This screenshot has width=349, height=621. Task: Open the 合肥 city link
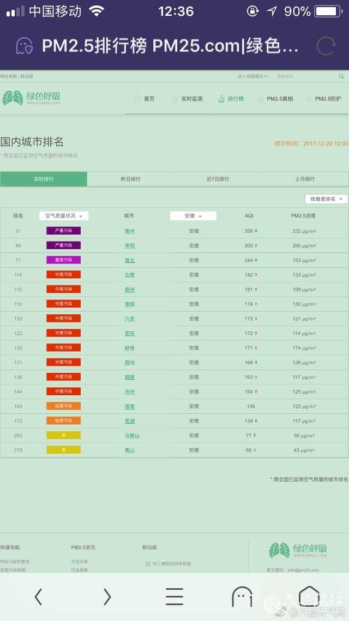click(129, 275)
